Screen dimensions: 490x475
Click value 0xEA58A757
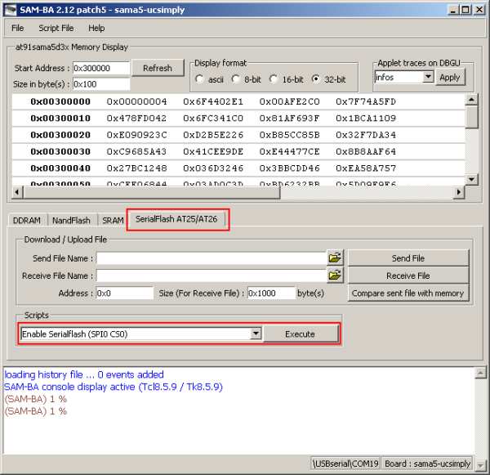[366, 168]
